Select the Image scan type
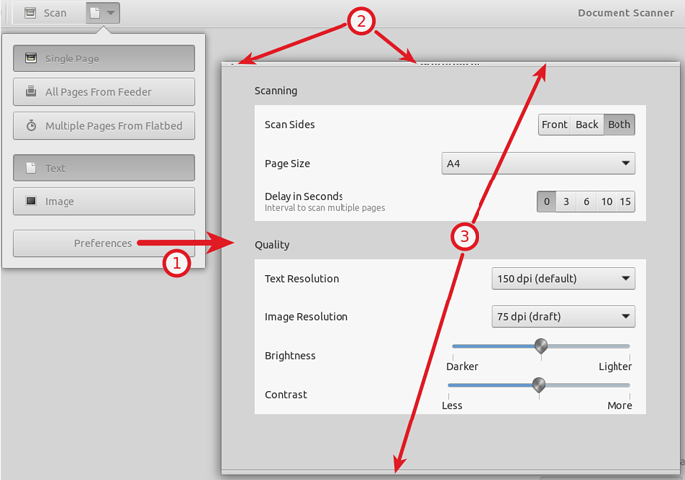 click(x=103, y=201)
